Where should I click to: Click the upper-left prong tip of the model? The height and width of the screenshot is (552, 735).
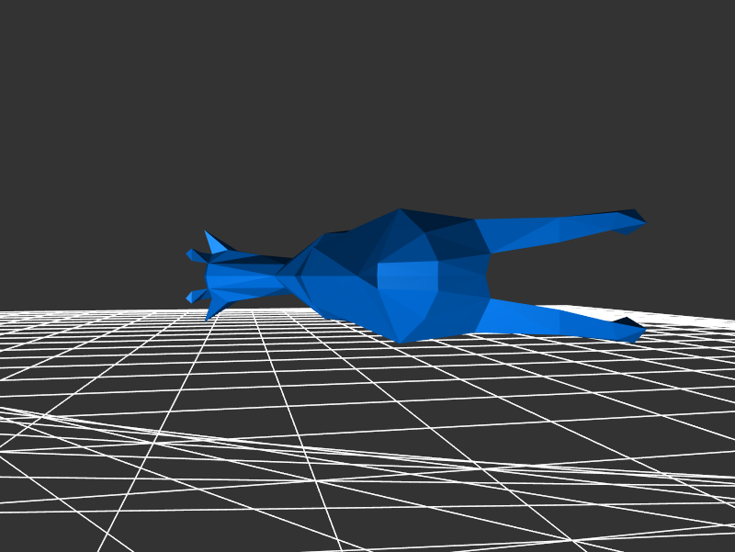191,254
